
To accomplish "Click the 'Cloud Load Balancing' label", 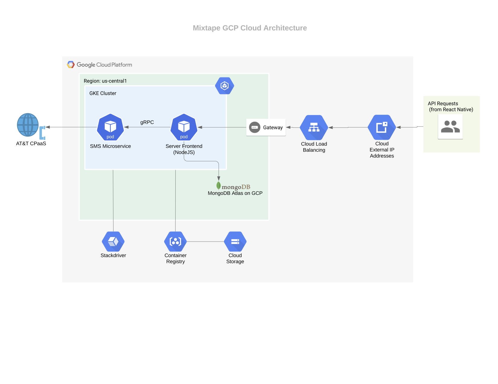I will [x=314, y=147].
